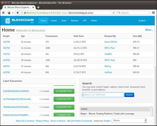Viewport: 157px width, 126px height.
Task: Open the BitFury relay link
Action: click(x=108, y=66)
